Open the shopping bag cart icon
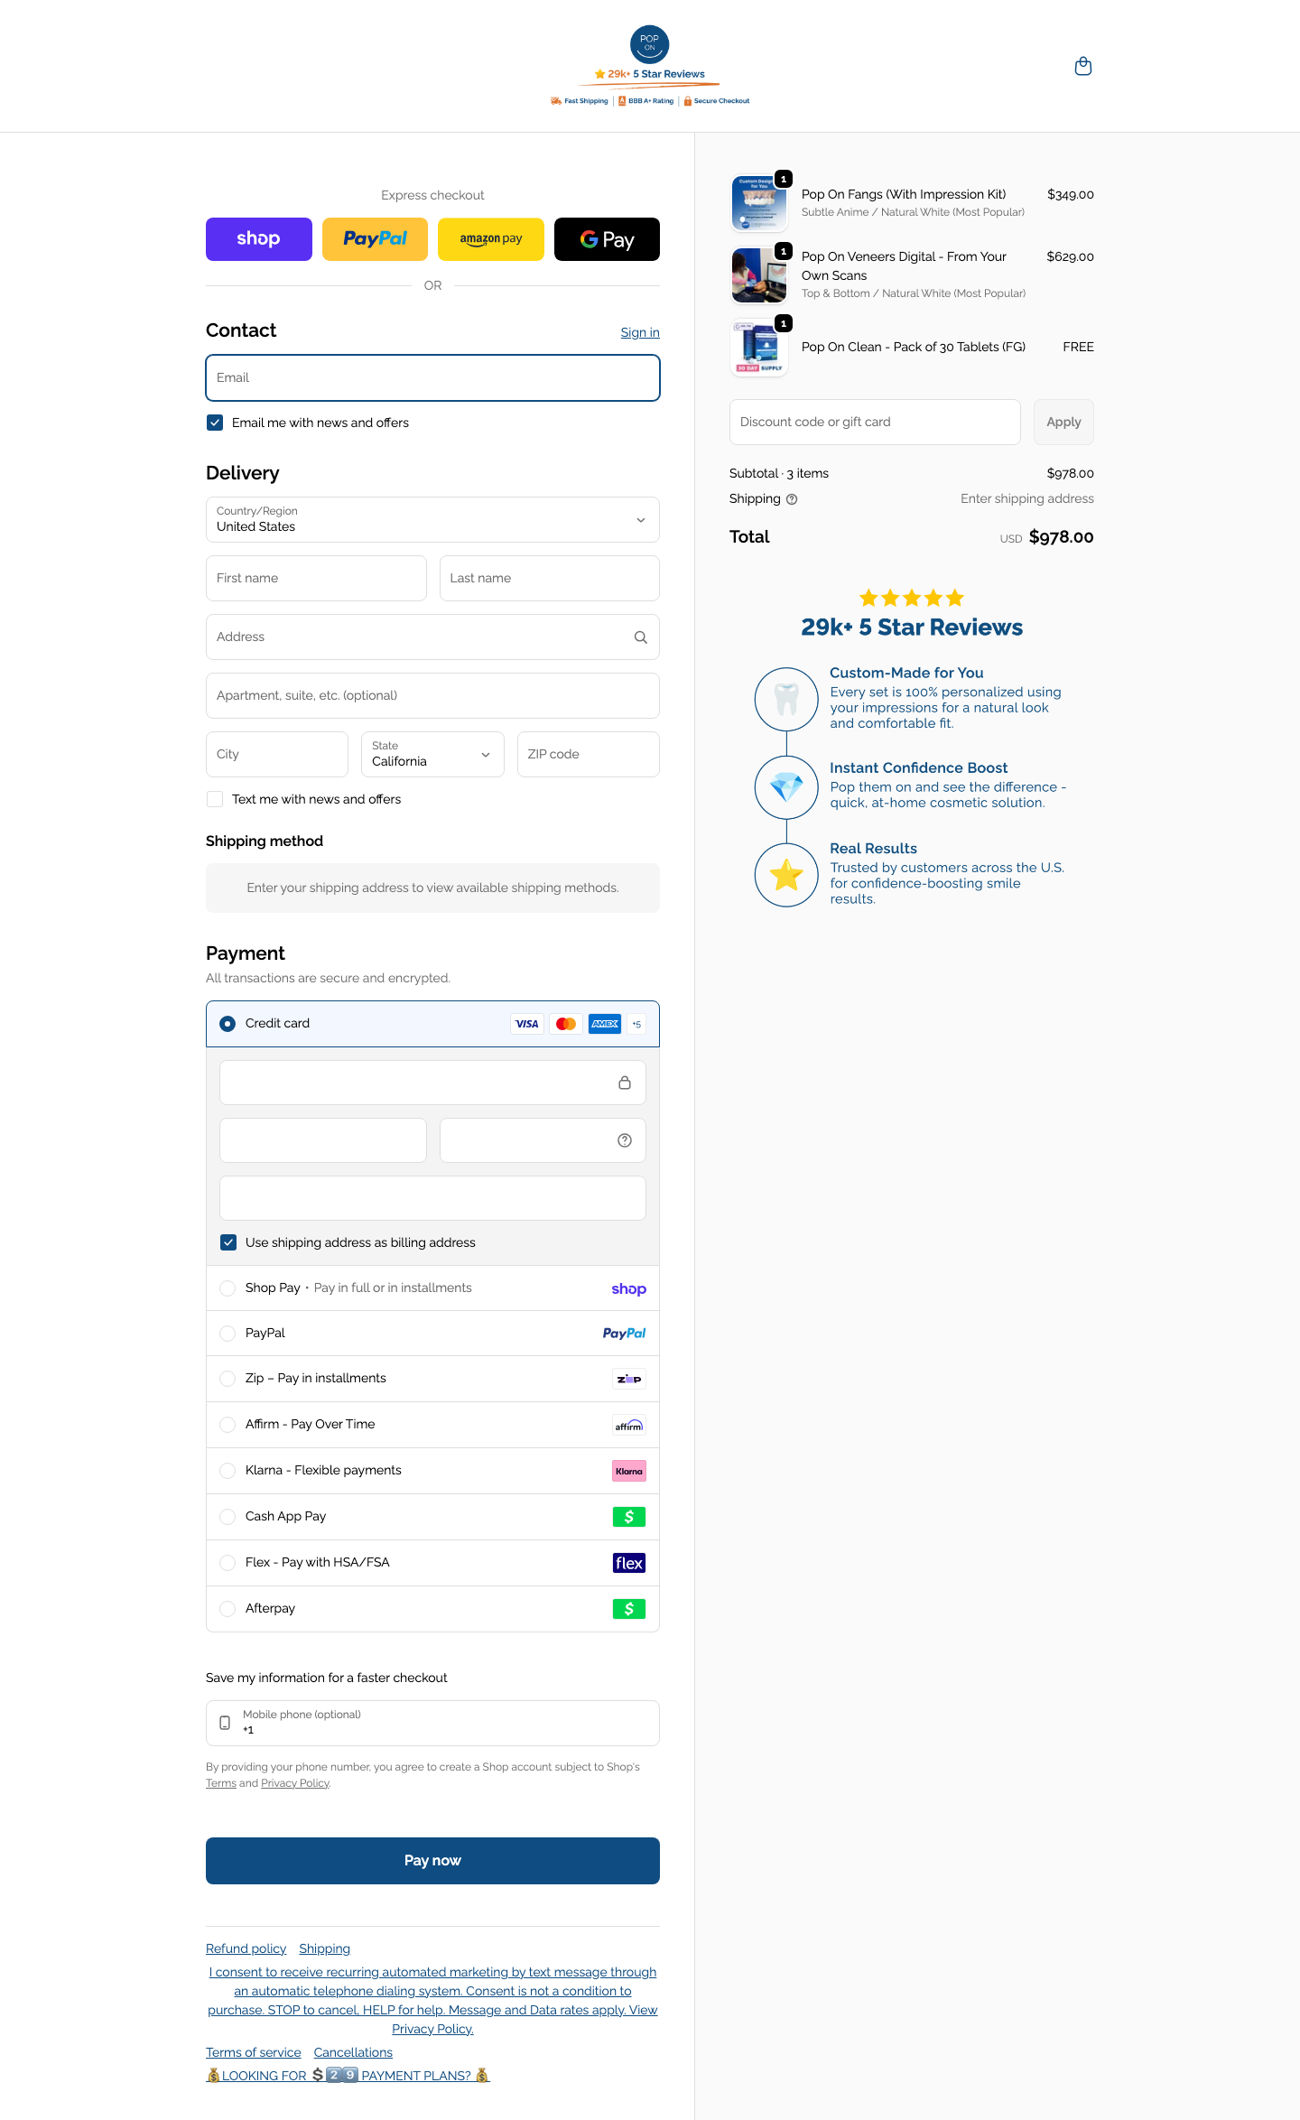The image size is (1300, 2120). click(1083, 66)
